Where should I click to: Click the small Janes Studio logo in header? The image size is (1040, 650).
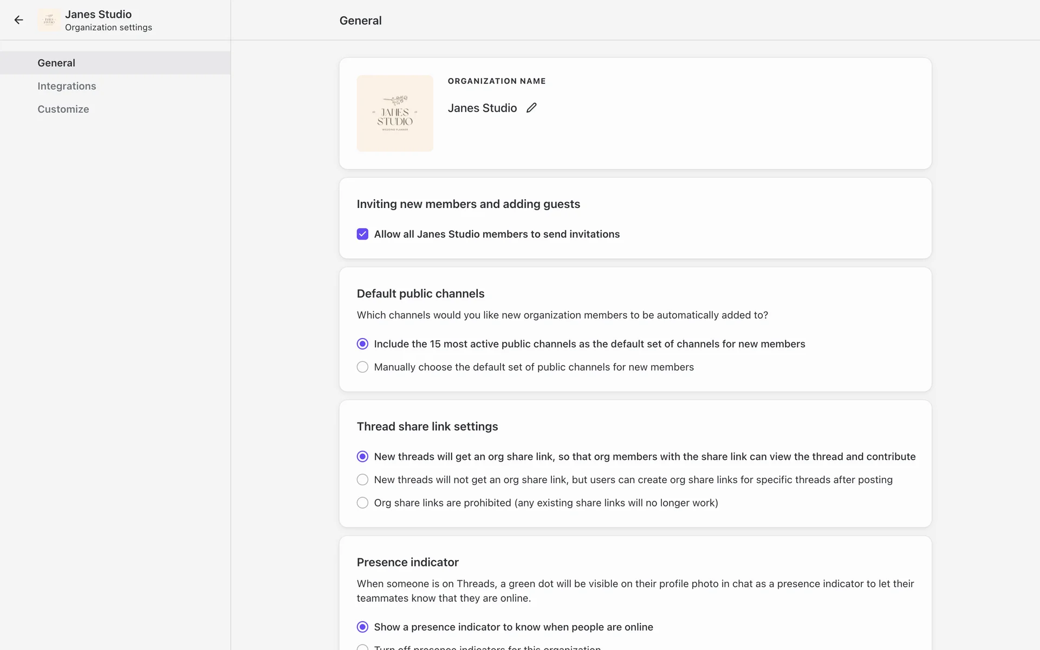tap(49, 20)
